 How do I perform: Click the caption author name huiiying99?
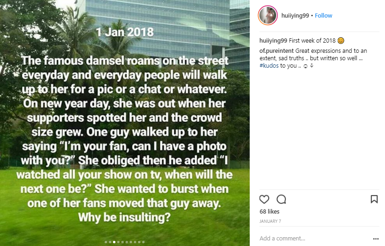coord(273,40)
